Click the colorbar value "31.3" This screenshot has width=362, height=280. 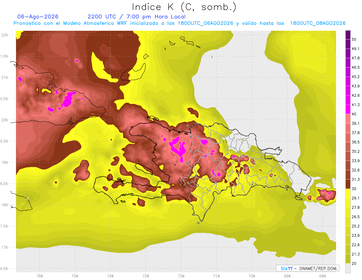(356, 179)
